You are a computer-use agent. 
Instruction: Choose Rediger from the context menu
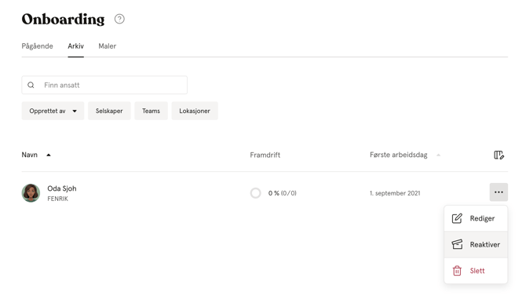[476, 218]
